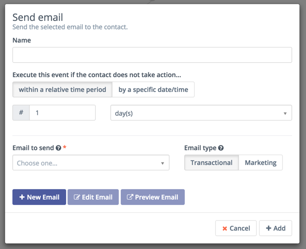Click the plus icon on Add button
The height and width of the screenshot is (249, 306).
269,228
